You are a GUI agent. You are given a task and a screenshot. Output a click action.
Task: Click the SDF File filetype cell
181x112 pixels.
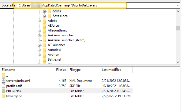click(75, 86)
